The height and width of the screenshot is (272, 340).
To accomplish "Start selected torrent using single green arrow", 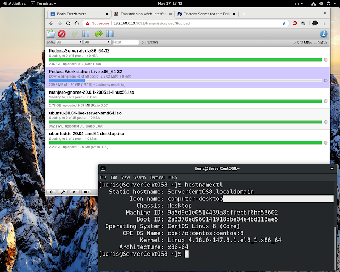I will pyautogui.click(x=75, y=34).
